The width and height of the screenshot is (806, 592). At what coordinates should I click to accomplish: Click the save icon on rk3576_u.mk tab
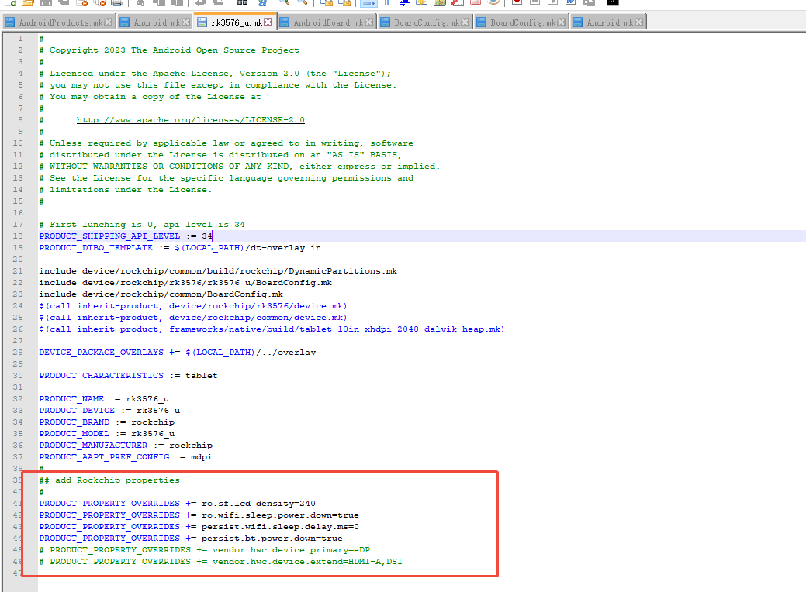point(202,22)
